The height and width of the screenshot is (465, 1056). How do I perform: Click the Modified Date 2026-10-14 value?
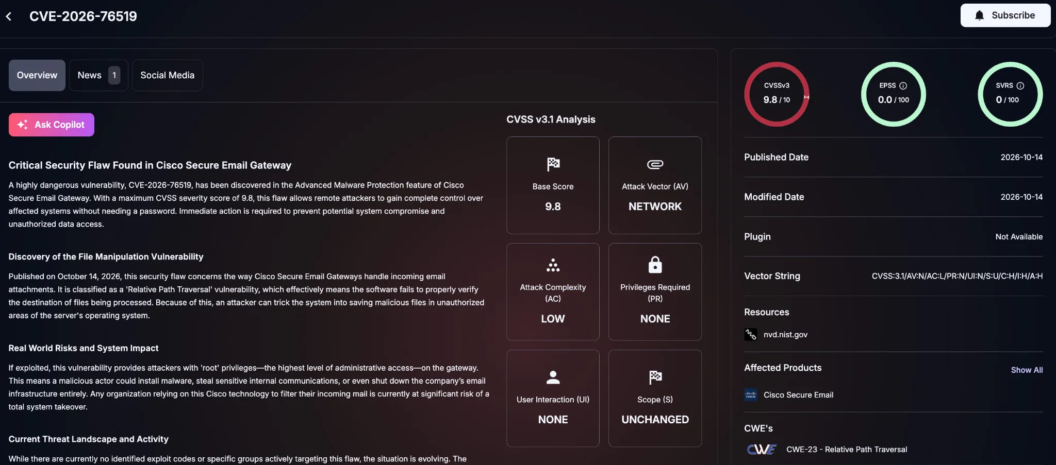(1021, 197)
